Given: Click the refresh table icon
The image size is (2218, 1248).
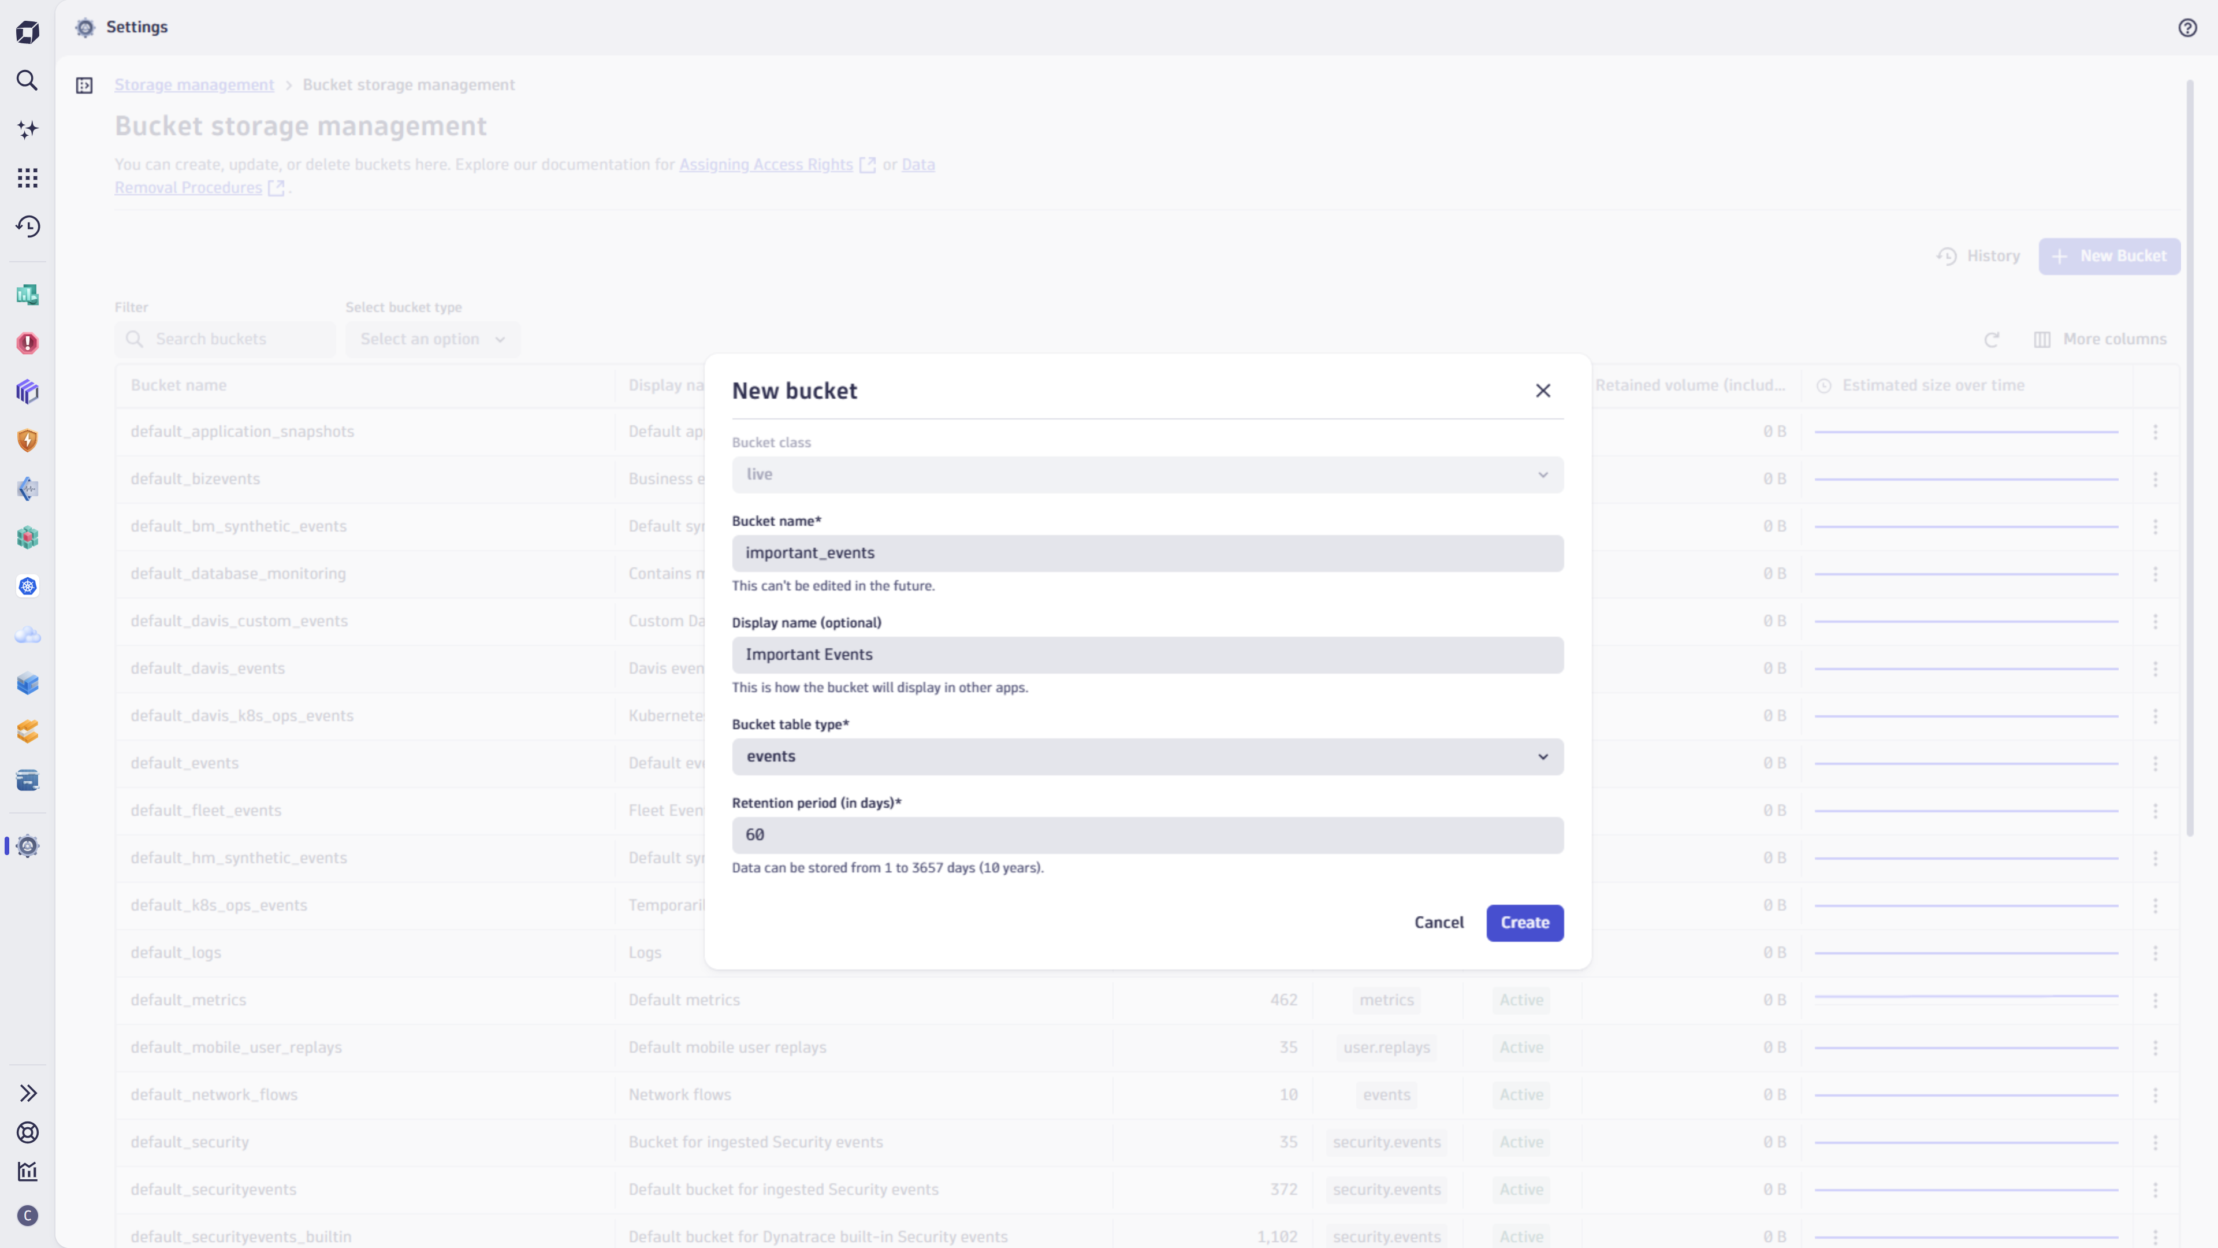Looking at the screenshot, I should 1992,339.
